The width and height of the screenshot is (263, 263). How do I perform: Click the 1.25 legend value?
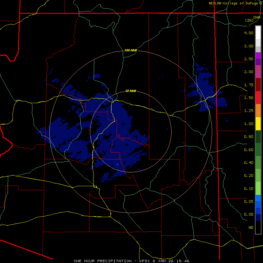point(249,111)
